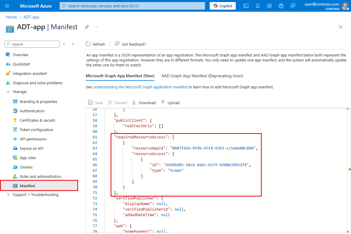Click the feedback icon in top bar

[x=293, y=6]
